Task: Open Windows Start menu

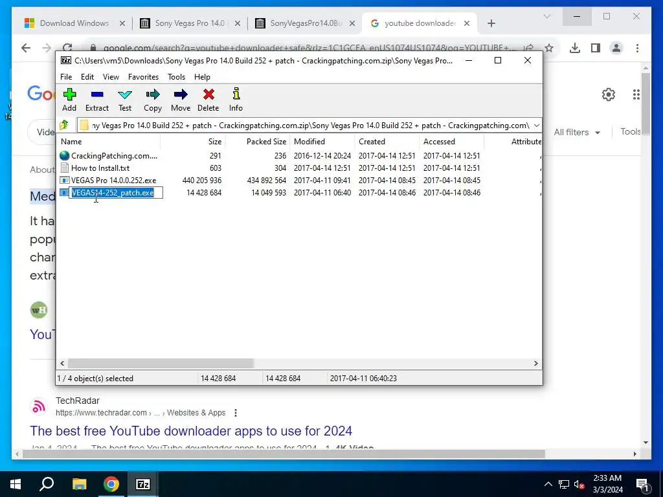Action: click(16, 484)
